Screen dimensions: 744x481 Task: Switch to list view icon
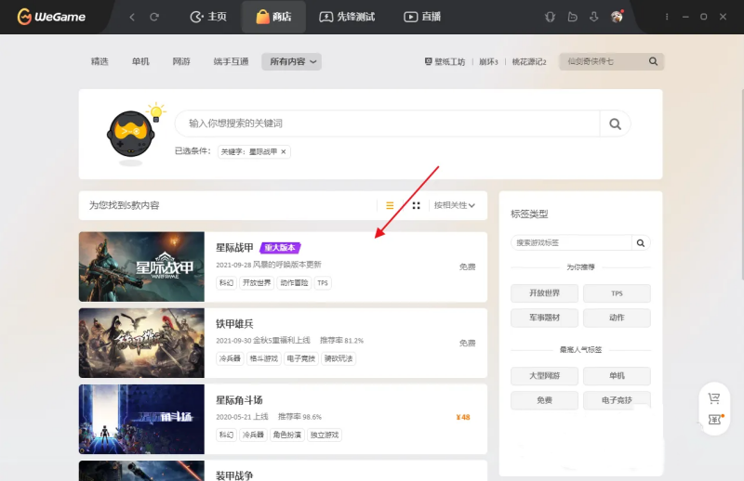390,205
